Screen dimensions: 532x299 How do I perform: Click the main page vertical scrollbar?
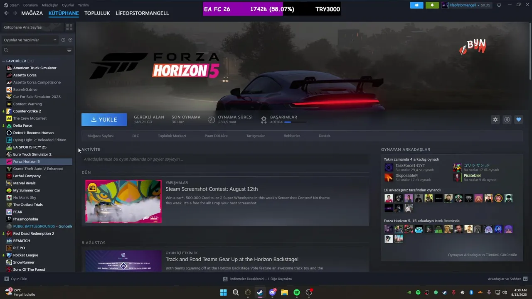[x=530, y=51]
